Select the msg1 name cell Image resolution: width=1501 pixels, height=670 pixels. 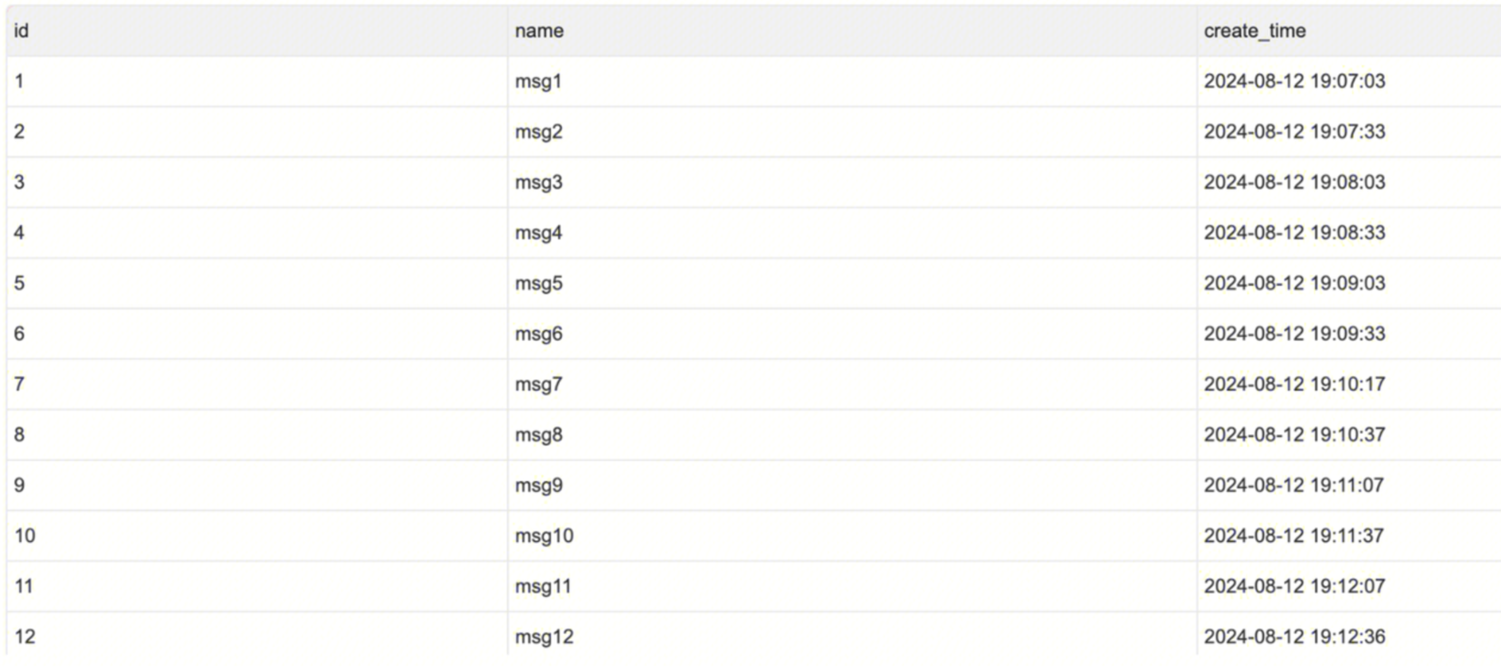(x=538, y=81)
